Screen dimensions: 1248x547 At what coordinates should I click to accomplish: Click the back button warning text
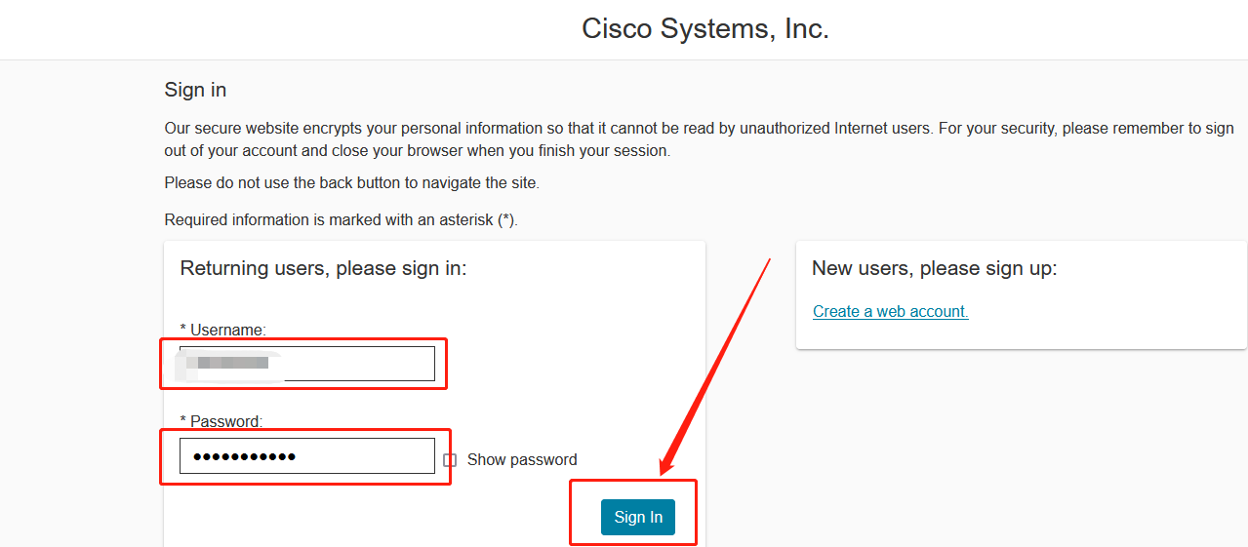point(351,182)
